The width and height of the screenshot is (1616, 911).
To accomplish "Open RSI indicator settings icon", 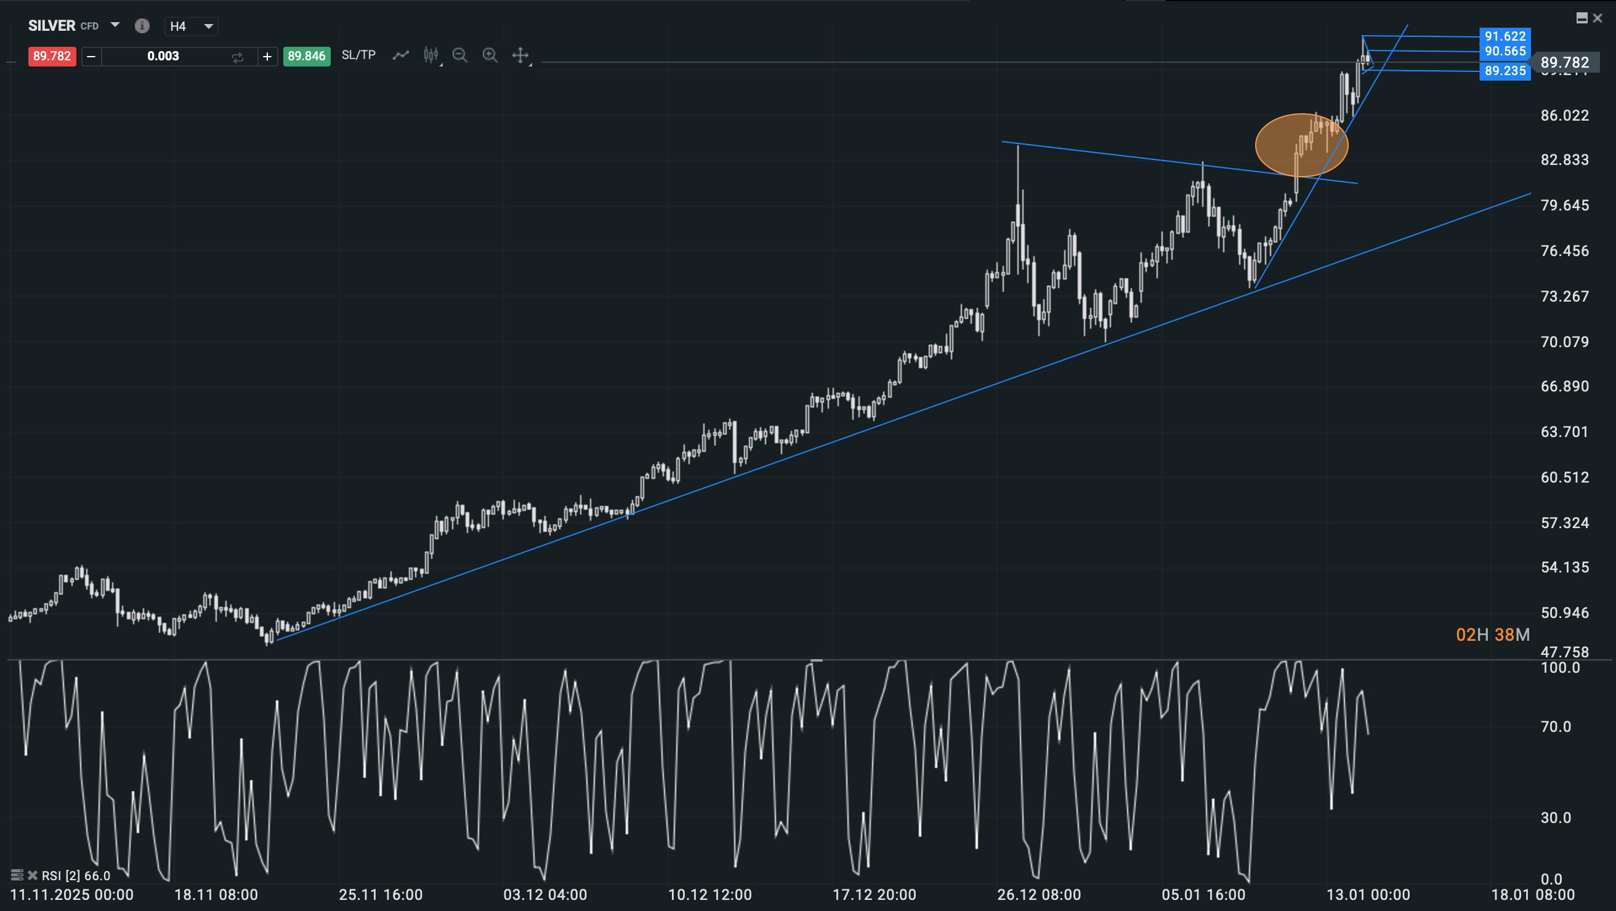I will coord(17,875).
